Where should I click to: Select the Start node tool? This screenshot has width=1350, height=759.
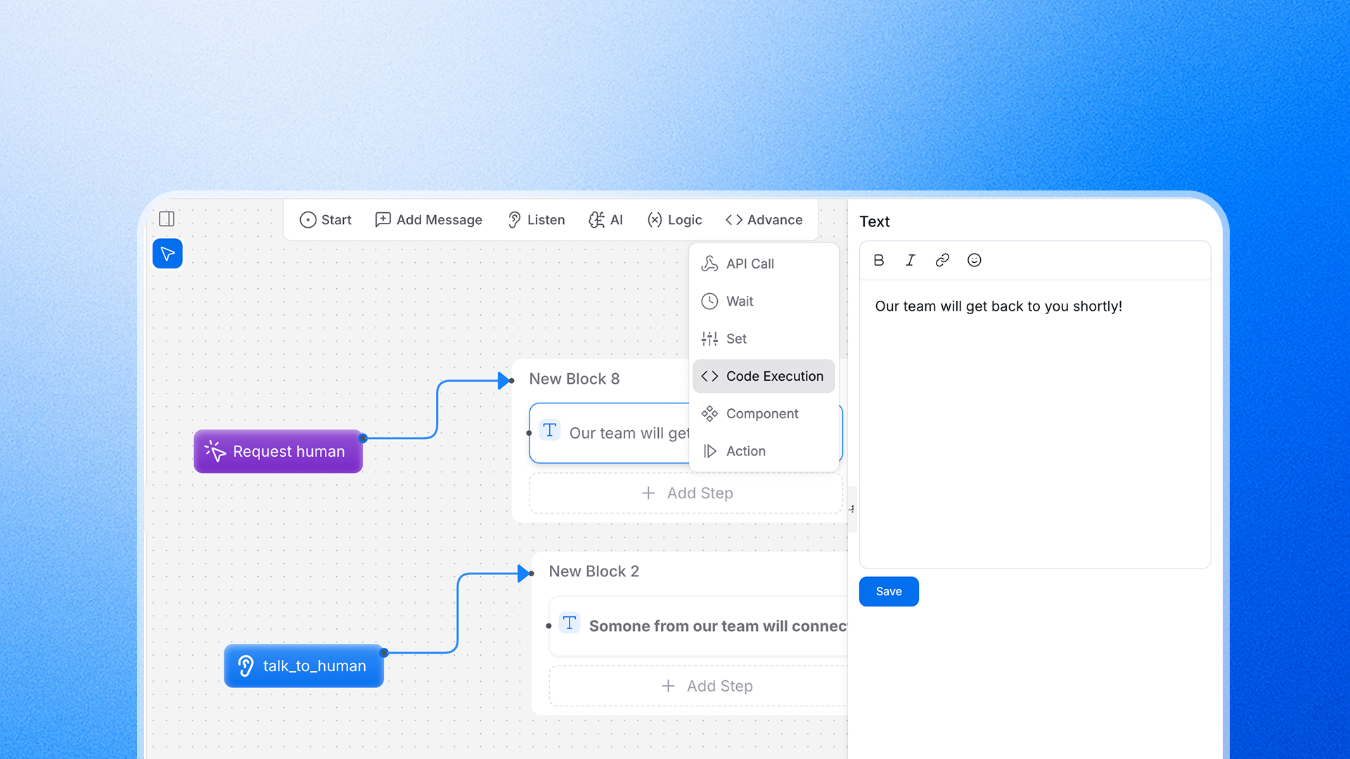coord(326,220)
